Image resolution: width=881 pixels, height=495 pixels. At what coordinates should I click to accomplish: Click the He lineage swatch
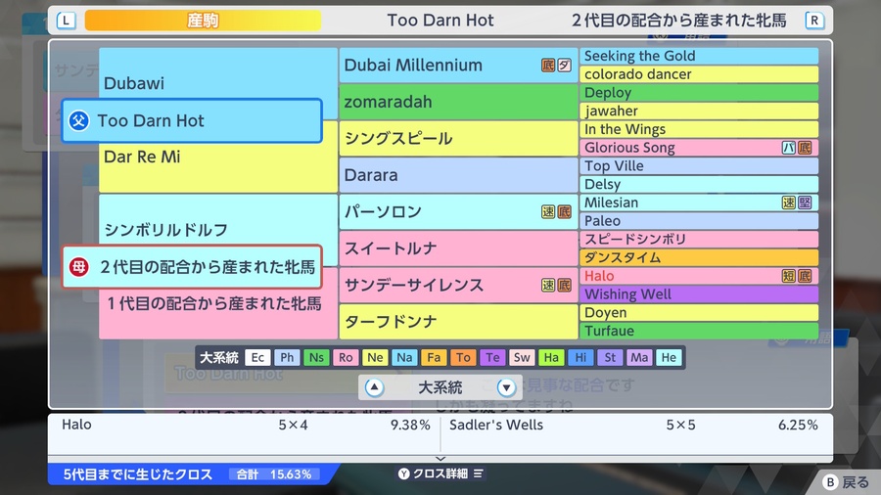click(669, 357)
